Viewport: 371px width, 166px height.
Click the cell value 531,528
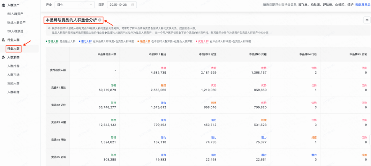(x=260, y=125)
